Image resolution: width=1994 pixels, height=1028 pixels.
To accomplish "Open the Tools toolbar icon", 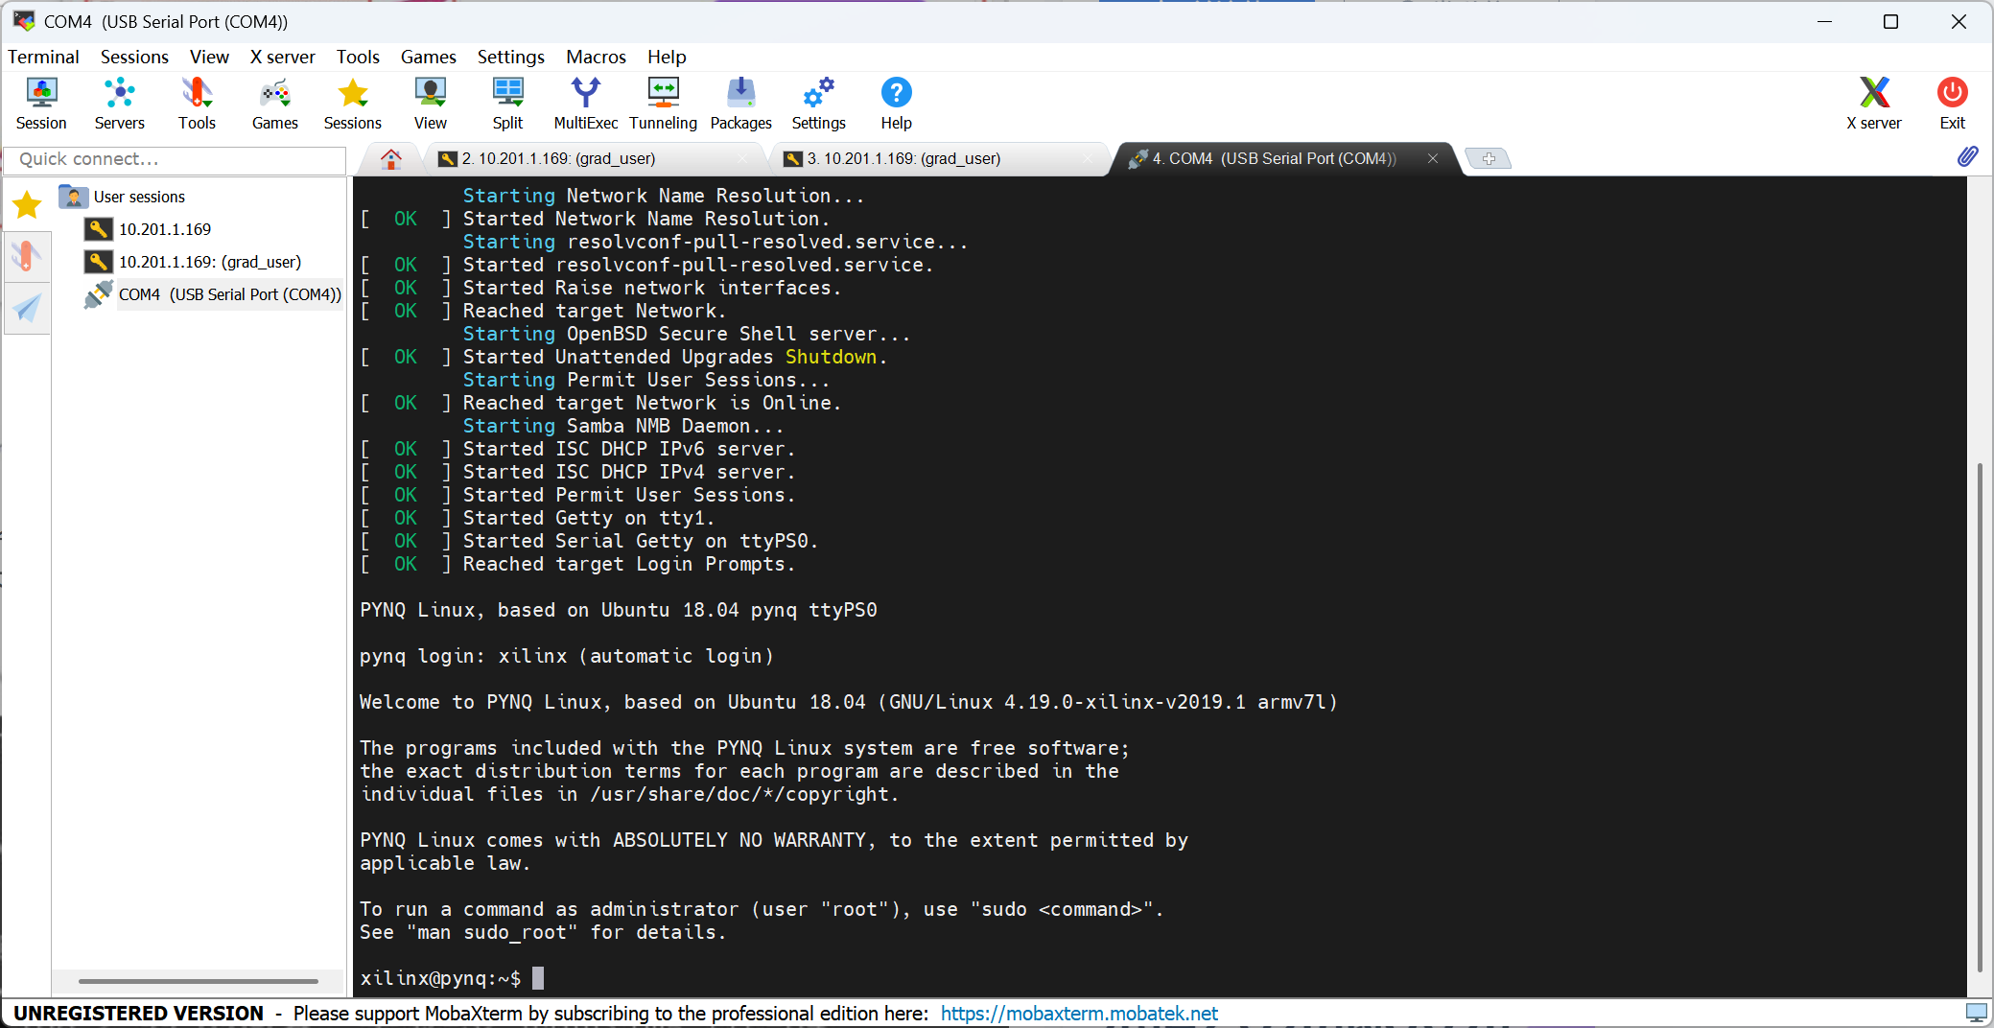I will click(x=197, y=104).
